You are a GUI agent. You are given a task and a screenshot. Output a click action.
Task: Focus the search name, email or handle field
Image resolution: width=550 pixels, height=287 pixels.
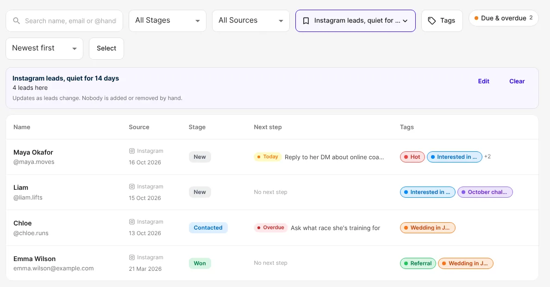[64, 21]
